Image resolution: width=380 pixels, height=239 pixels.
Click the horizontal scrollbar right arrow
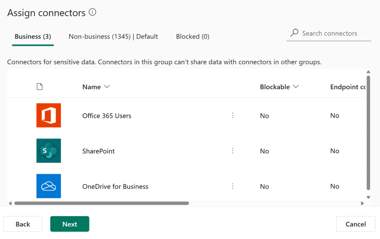pos(362,203)
